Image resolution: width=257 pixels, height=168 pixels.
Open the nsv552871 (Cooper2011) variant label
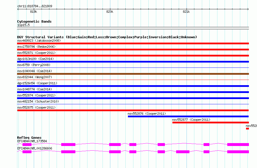coord(36,53)
